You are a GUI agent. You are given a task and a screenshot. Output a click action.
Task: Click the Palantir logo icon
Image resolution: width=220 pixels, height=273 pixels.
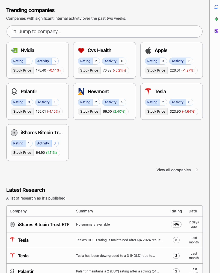click(x=14, y=92)
